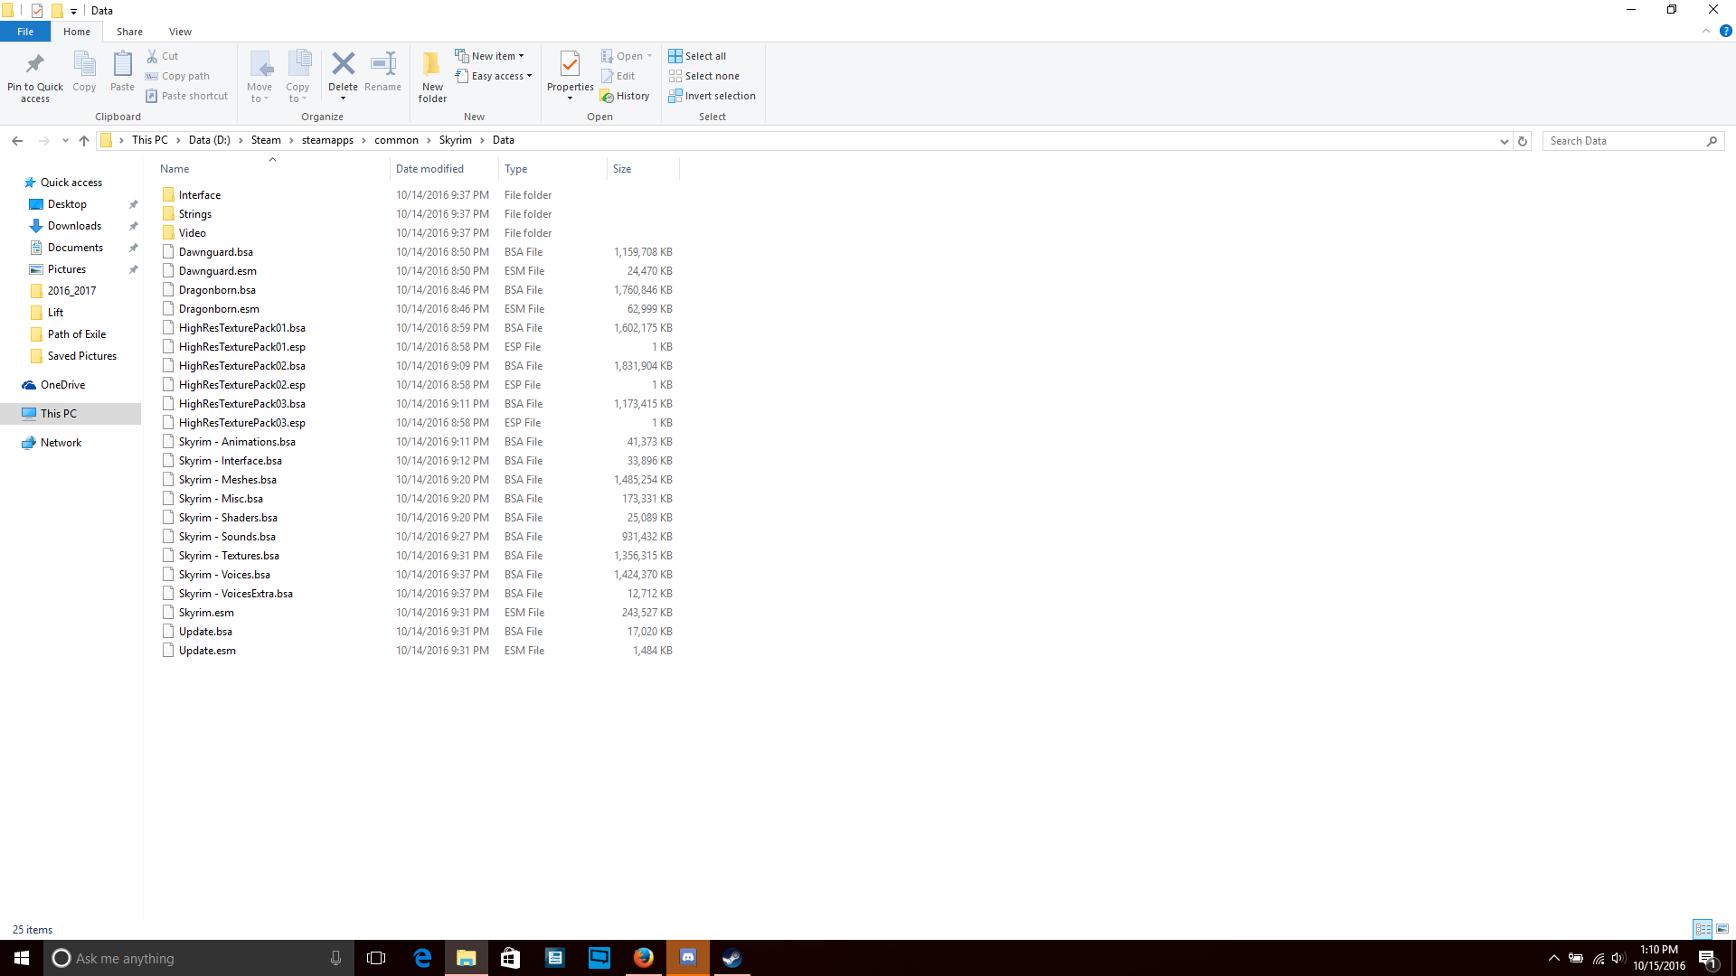Open the Properties icon in the ribbon
The image size is (1736, 976).
[570, 65]
